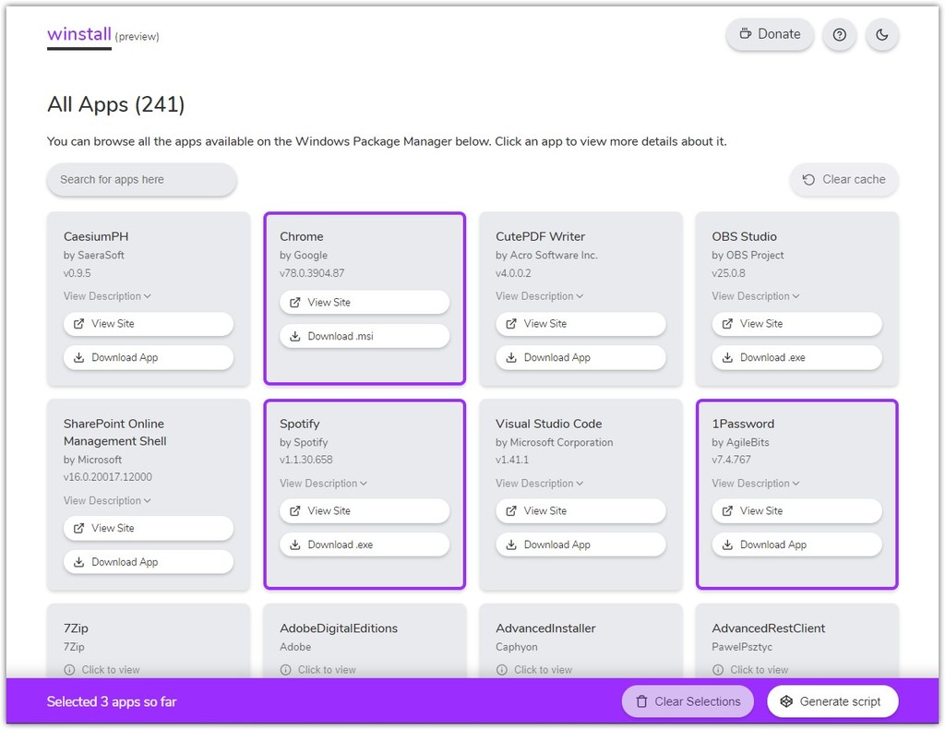Click the donate box icon in the top bar
The height and width of the screenshot is (730, 945).
[744, 33]
